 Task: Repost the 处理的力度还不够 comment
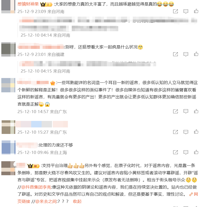(x=175, y=152)
